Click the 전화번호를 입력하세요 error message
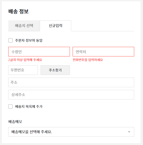 click(x=88, y=60)
